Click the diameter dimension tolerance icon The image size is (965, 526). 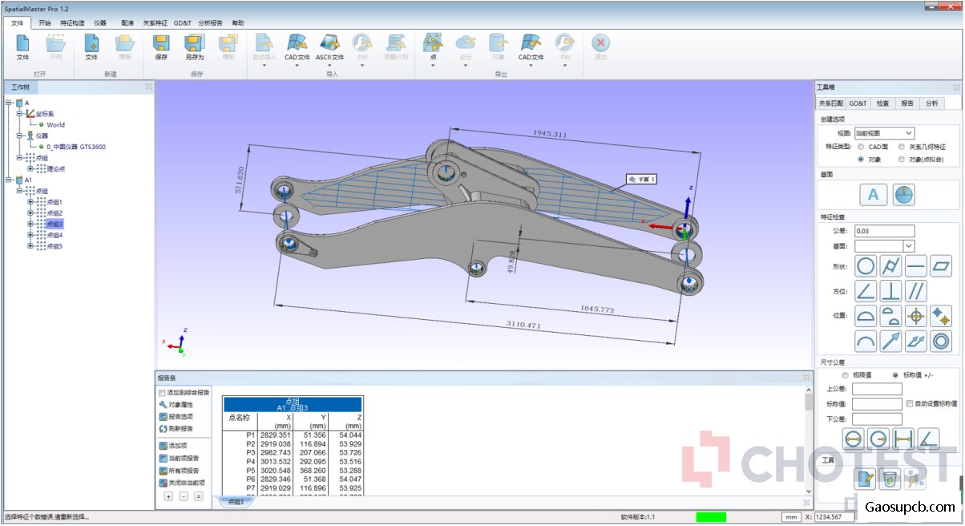point(853,438)
